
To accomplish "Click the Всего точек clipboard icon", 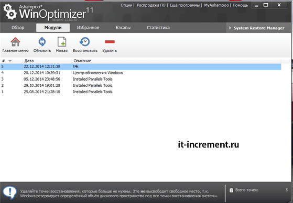I will point(231,190).
